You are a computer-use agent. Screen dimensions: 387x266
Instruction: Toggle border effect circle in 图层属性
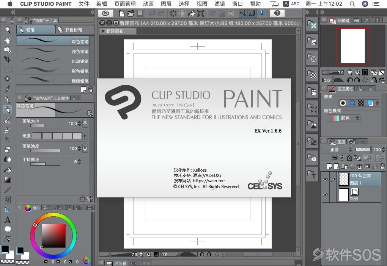343,103
